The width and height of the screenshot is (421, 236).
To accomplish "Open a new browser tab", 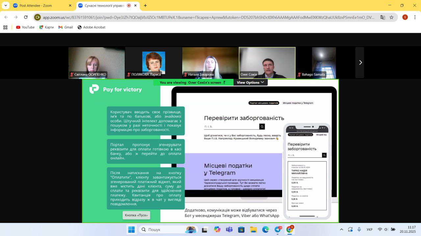I will coord(145,6).
